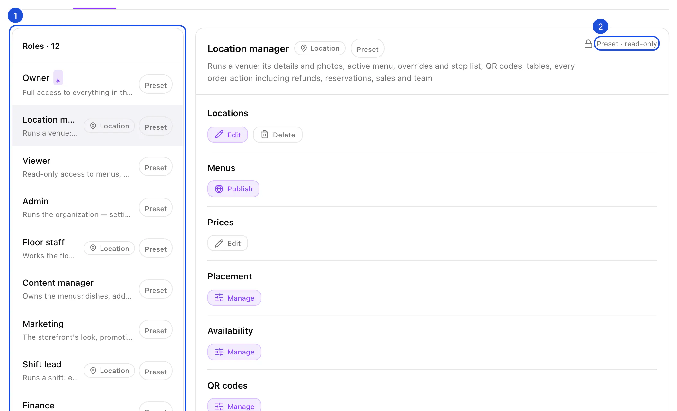Toggle Edit permission under Locations
Image resolution: width=677 pixels, height=411 pixels.
coord(227,135)
